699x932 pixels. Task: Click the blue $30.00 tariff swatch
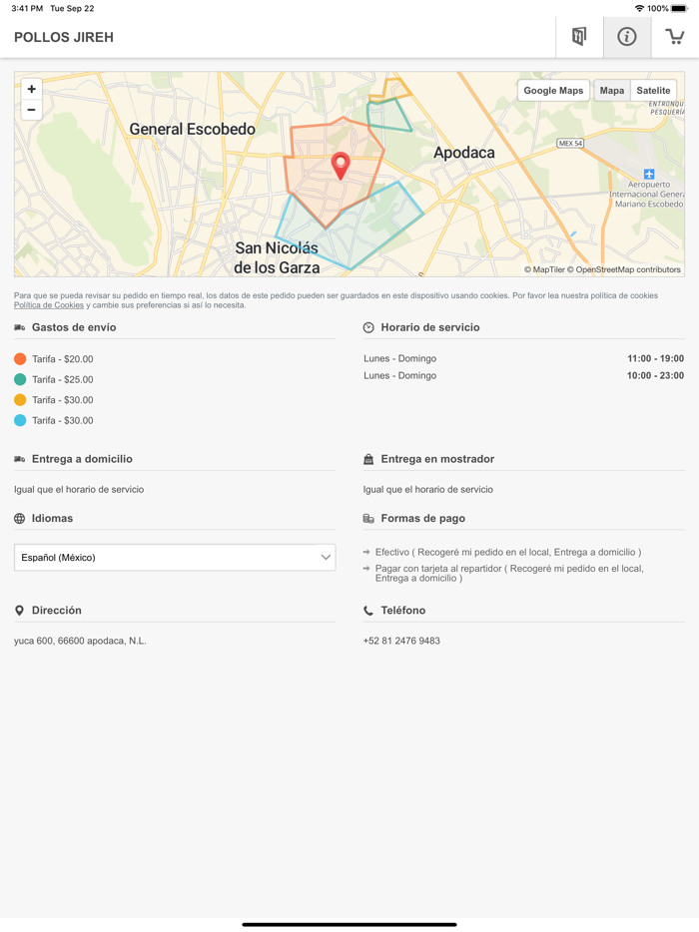(20, 420)
